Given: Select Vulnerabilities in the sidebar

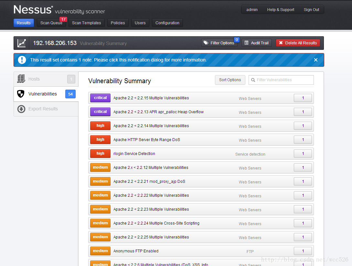Looking at the screenshot, I should pyautogui.click(x=46, y=94).
